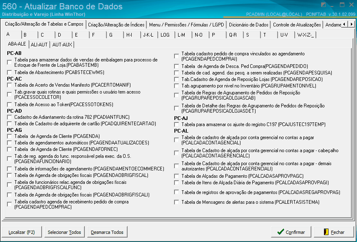This screenshot has width=357, height=242.
Task: Go to Controle de Atualizações tab
Action: (x=297, y=25)
